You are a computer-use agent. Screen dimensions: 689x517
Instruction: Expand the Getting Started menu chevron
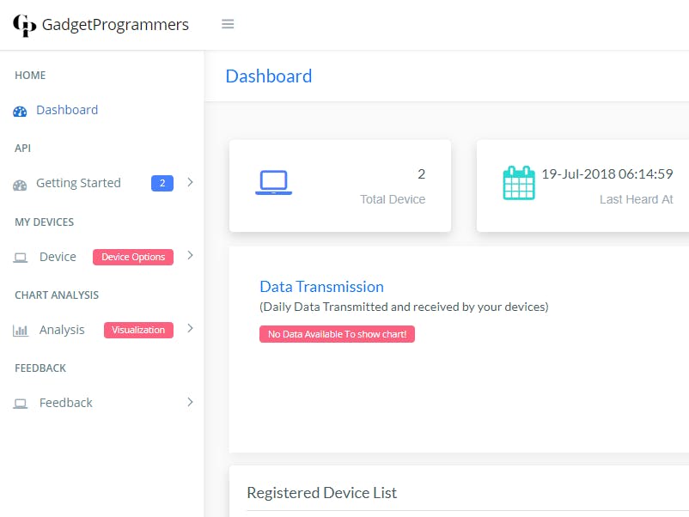[191, 183]
